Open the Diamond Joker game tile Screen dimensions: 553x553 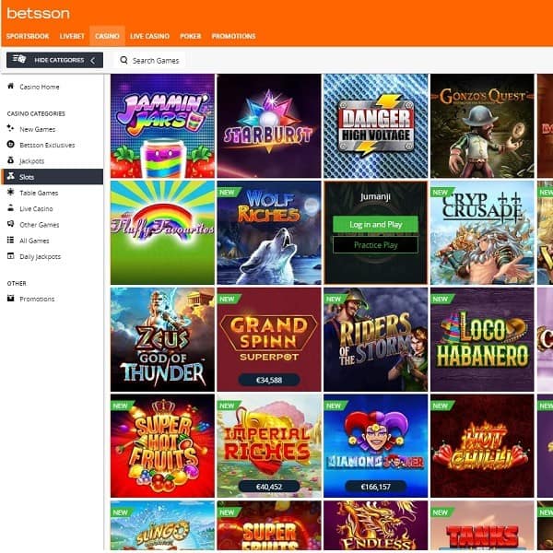(x=376, y=446)
